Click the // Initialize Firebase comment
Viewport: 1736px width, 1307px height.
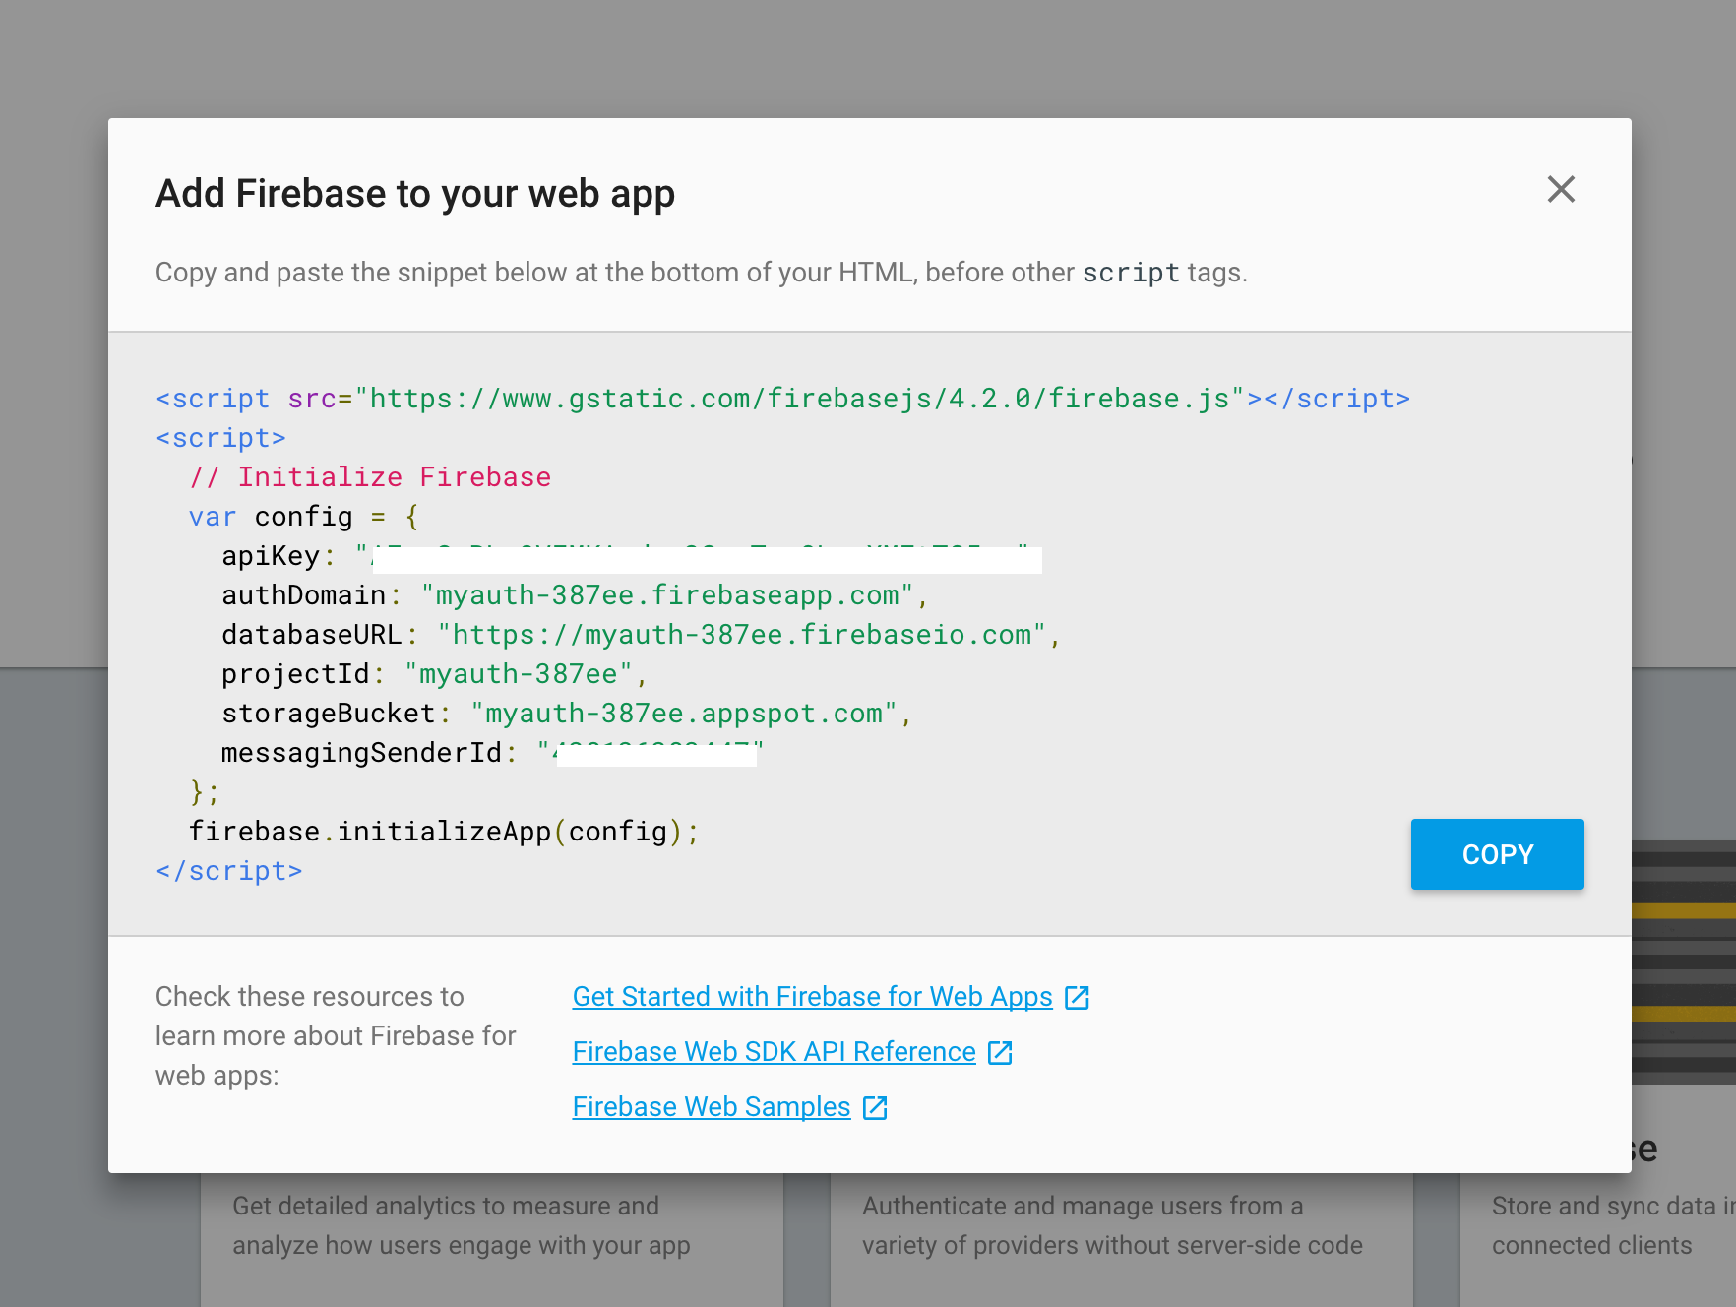click(370, 477)
